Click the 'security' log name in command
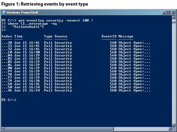 tap(55, 20)
